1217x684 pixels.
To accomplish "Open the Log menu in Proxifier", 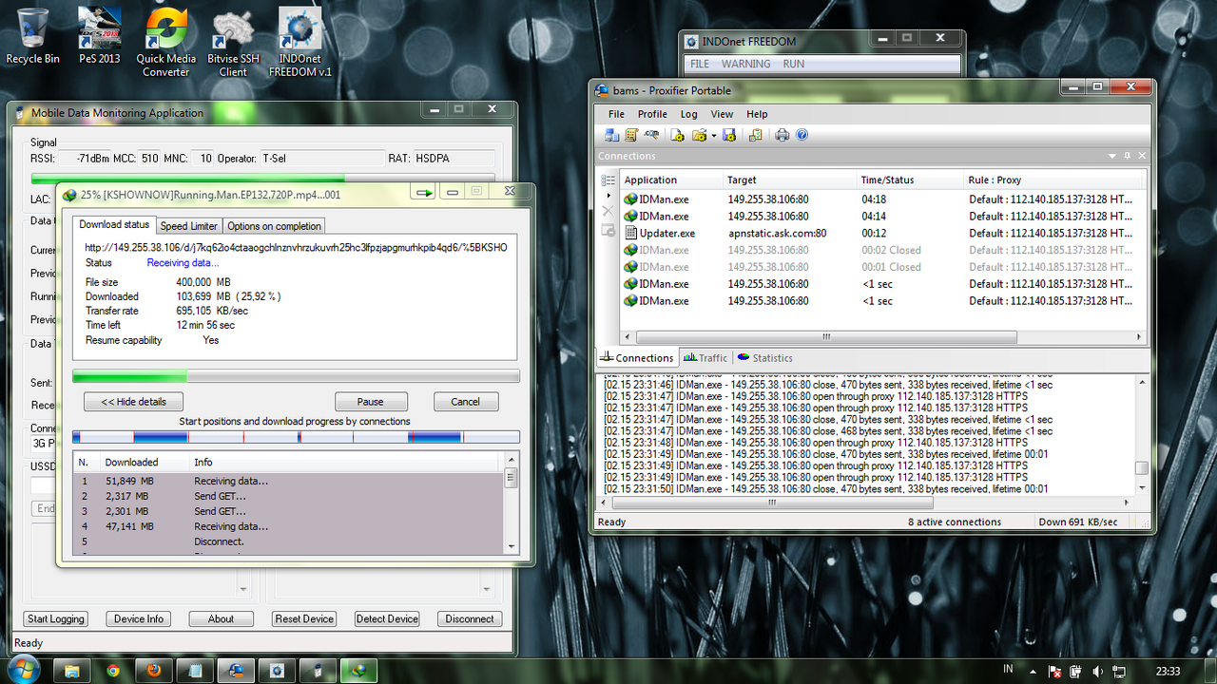I will [689, 114].
